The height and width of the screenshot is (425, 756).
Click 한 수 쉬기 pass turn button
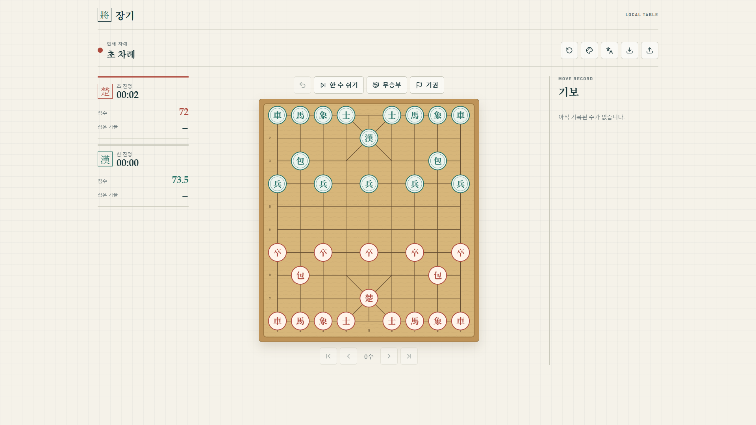pyautogui.click(x=339, y=85)
